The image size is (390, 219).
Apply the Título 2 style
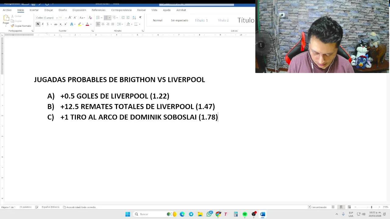click(223, 20)
